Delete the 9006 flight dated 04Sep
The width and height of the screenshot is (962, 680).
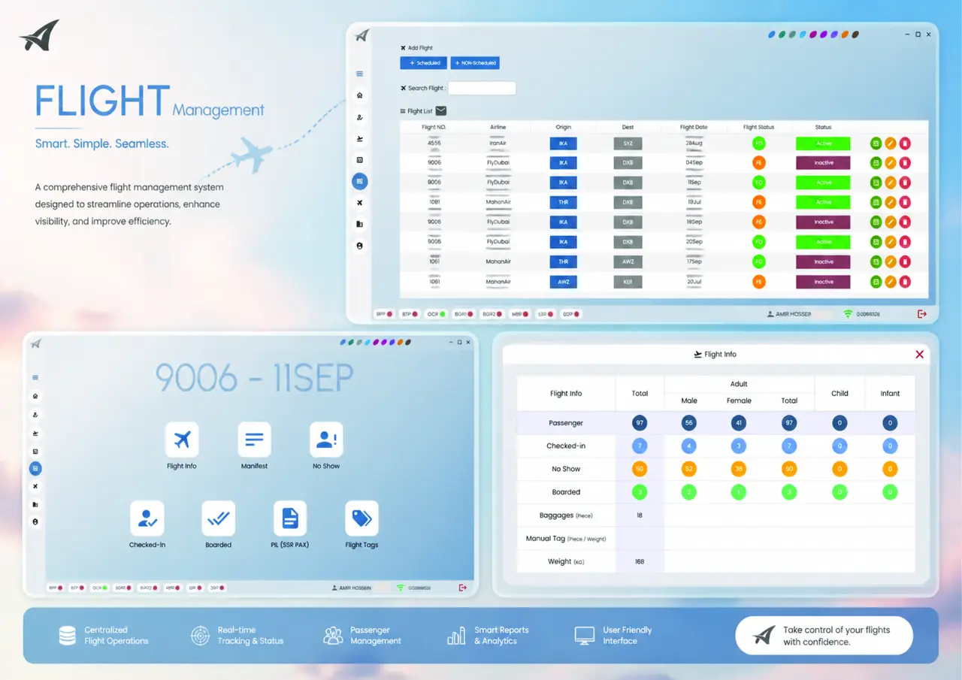tap(905, 162)
